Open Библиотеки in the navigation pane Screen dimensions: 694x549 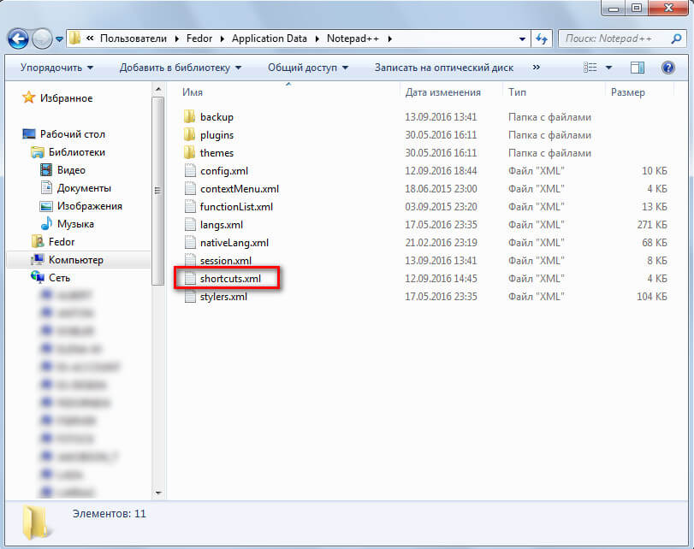pyautogui.click(x=77, y=152)
